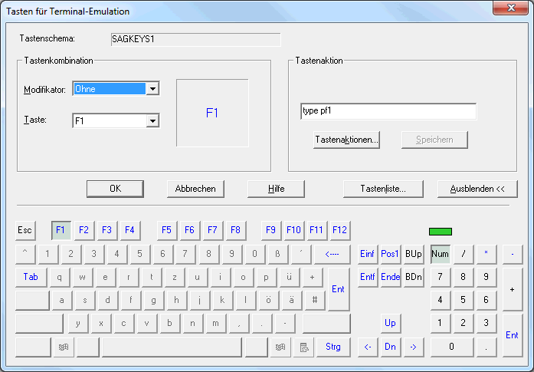Viewport: 534px width, 372px height.
Task: Select the main Ent key
Action: [x=339, y=289]
